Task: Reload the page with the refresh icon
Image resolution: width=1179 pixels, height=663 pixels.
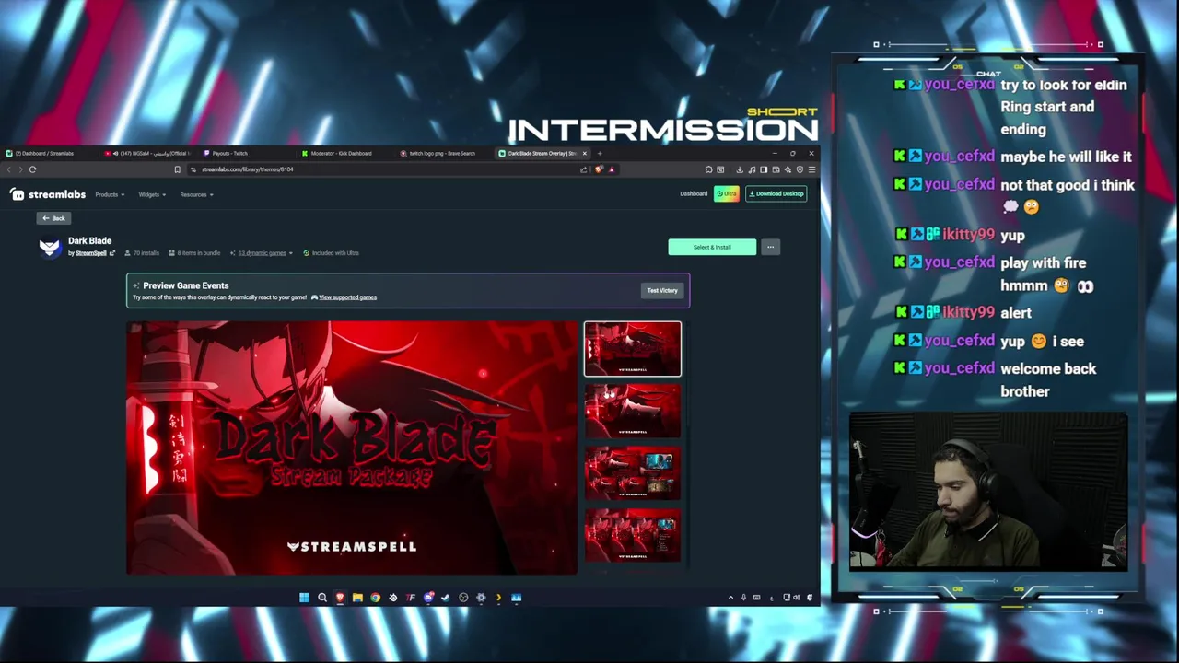Action: pyautogui.click(x=32, y=169)
